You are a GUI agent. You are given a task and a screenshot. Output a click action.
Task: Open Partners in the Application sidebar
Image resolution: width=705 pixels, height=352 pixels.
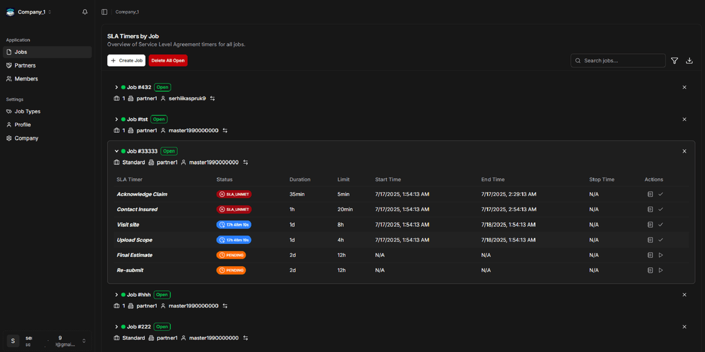click(26, 65)
